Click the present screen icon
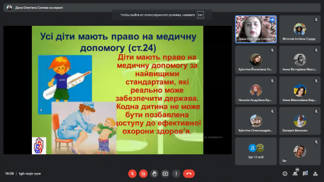 click(x=166, y=173)
